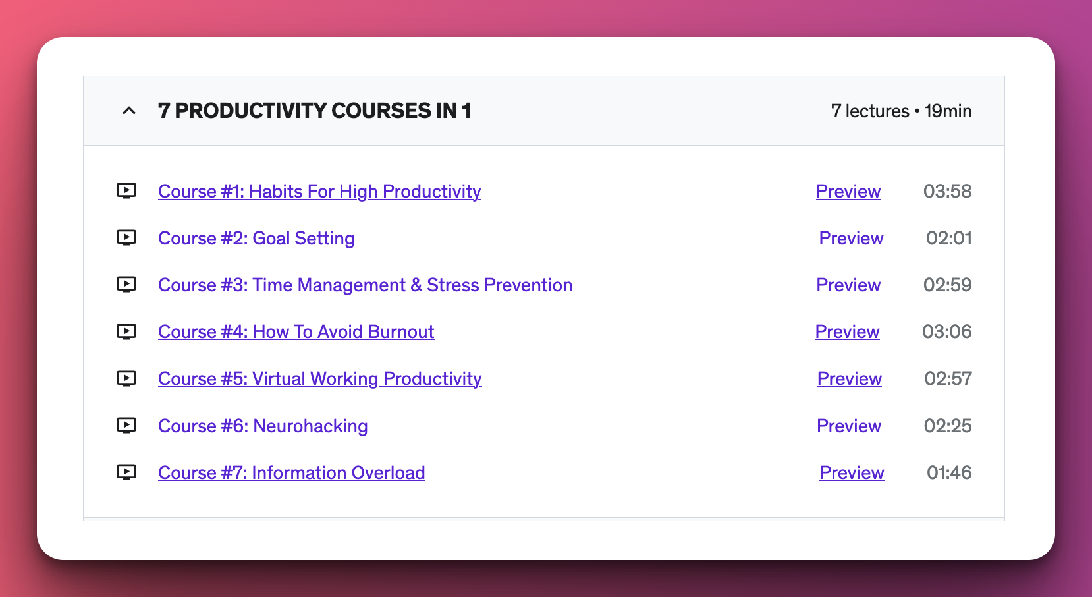The width and height of the screenshot is (1092, 597).
Task: Collapse the 7 Productivity Courses section chevron
Action: tap(129, 111)
